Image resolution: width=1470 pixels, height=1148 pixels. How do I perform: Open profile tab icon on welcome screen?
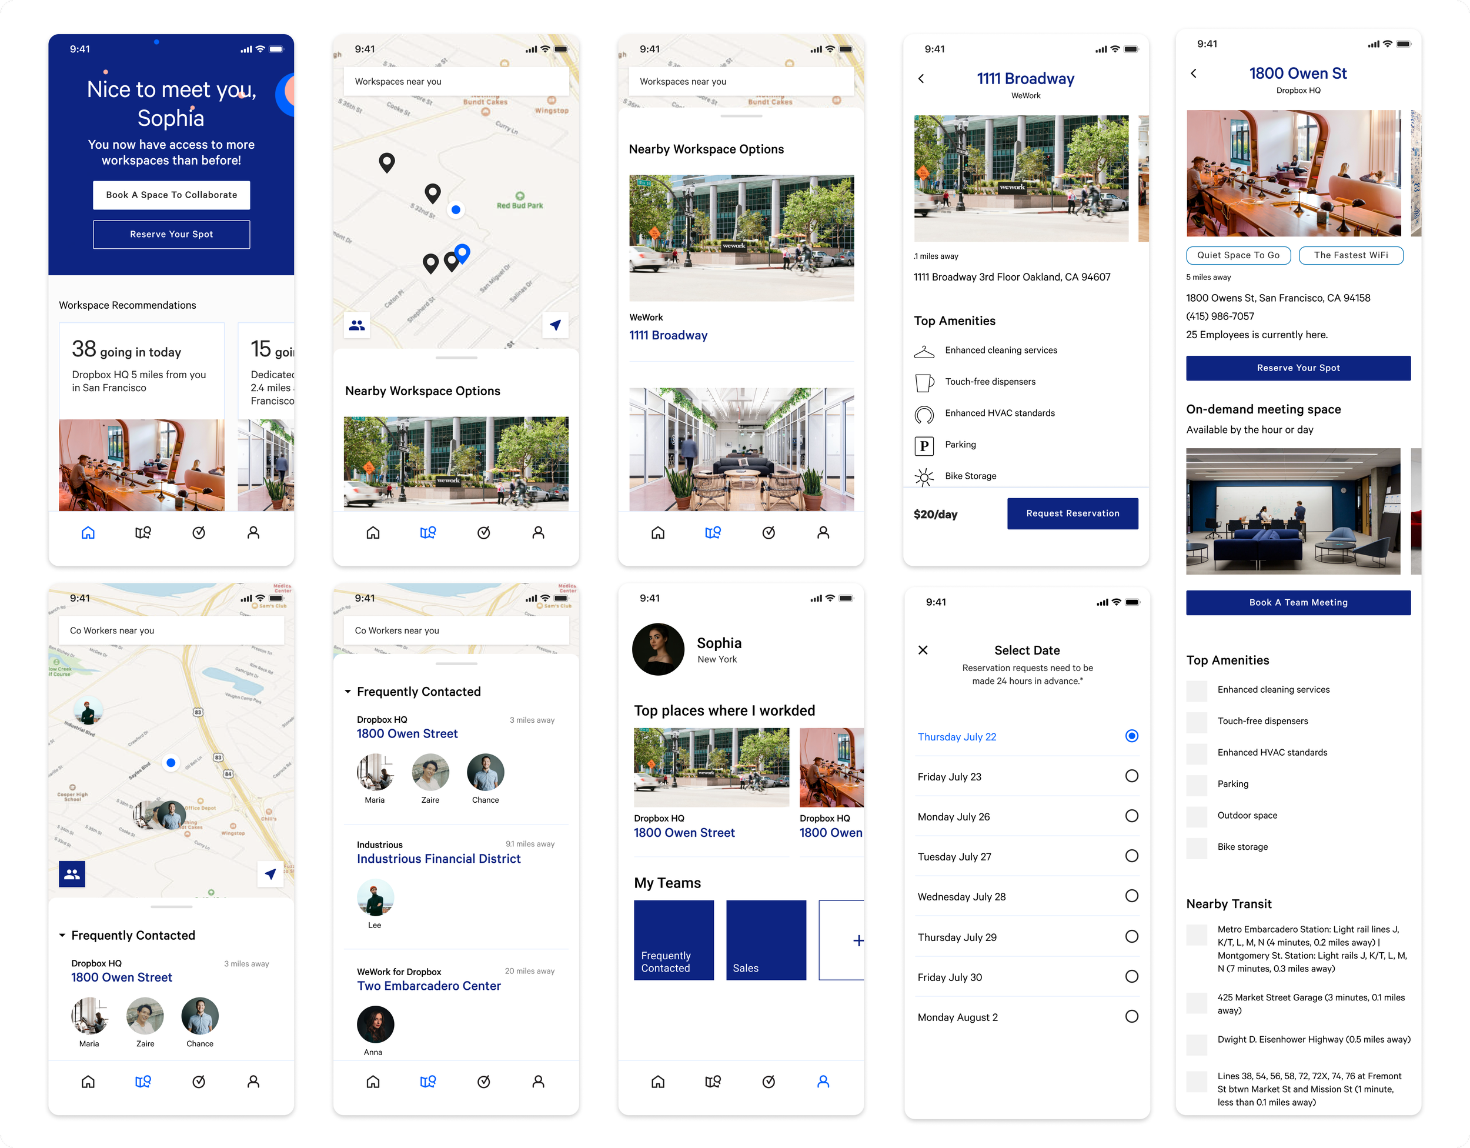(x=253, y=533)
